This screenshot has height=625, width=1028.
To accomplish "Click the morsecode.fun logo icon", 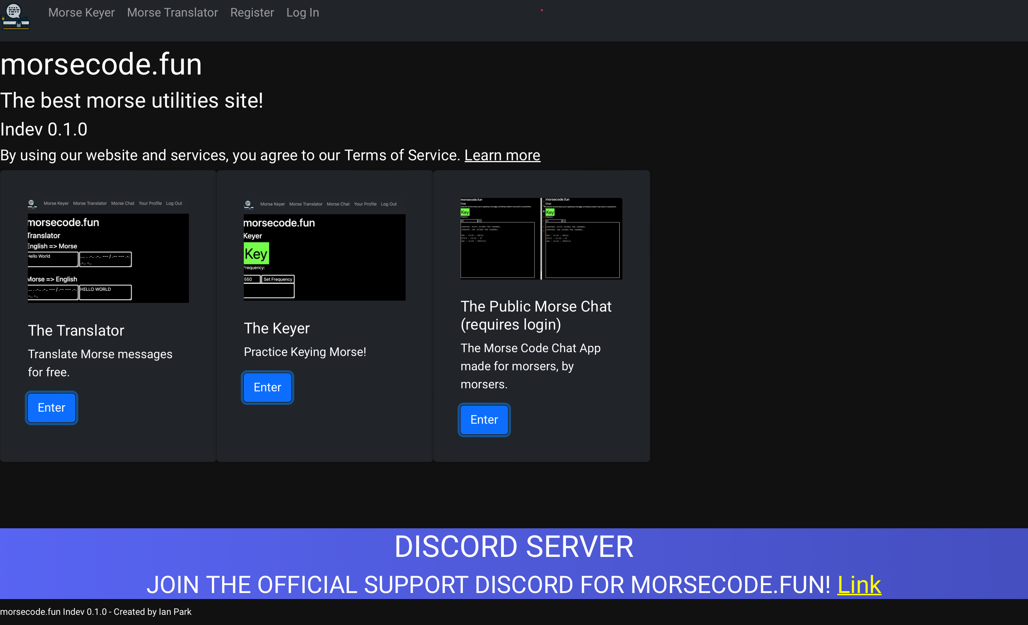I will (15, 16).
